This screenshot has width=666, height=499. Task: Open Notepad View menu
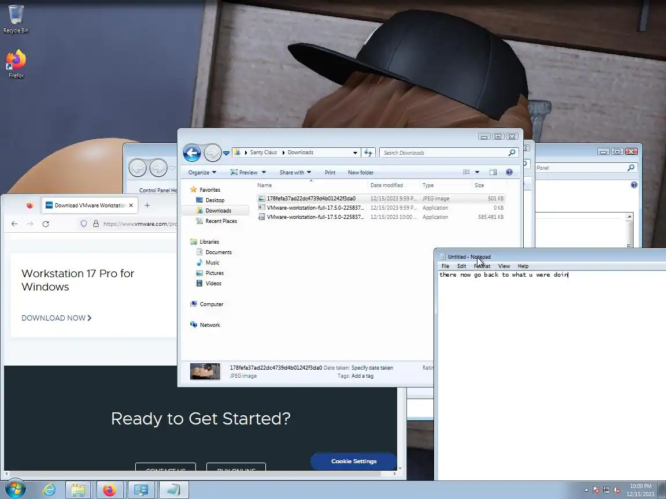click(504, 266)
